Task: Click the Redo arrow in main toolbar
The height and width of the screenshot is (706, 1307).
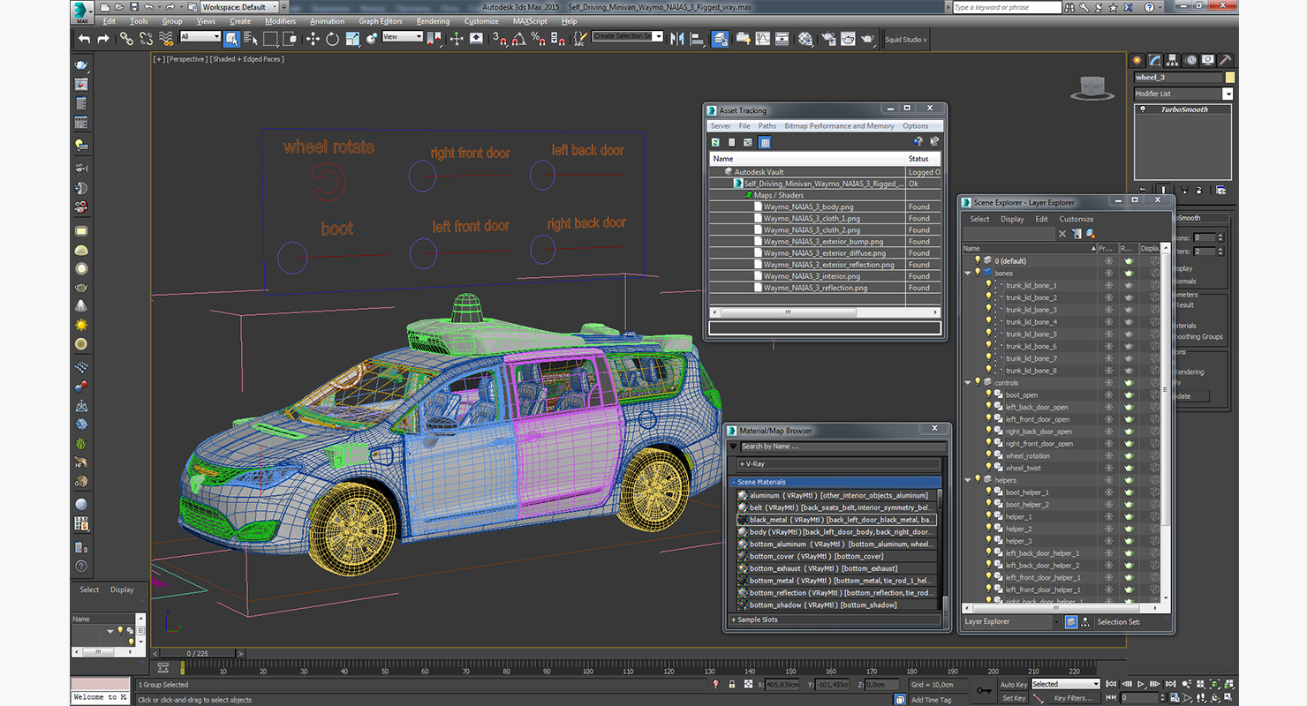Action: (x=103, y=39)
